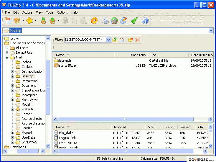Click the notepad with pencil icon
The width and height of the screenshot is (216, 162).
[123, 21]
